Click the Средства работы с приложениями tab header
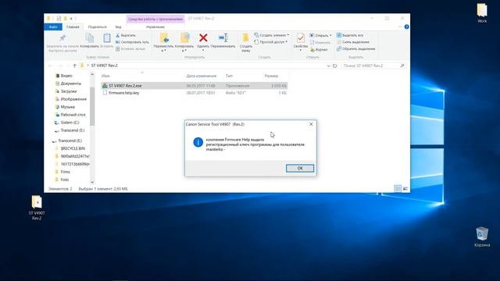 coord(155,19)
